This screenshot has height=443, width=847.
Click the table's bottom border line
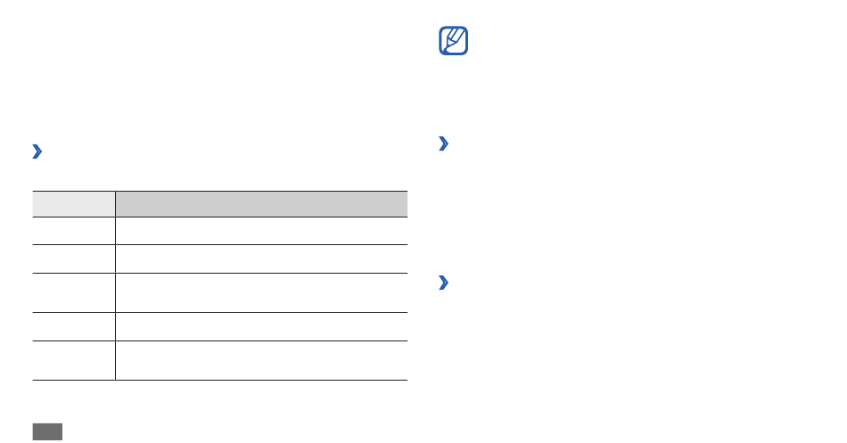220,381
